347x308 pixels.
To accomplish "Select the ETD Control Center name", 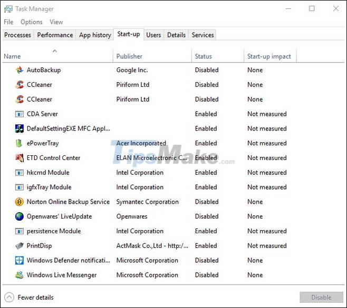I will coord(54,158).
